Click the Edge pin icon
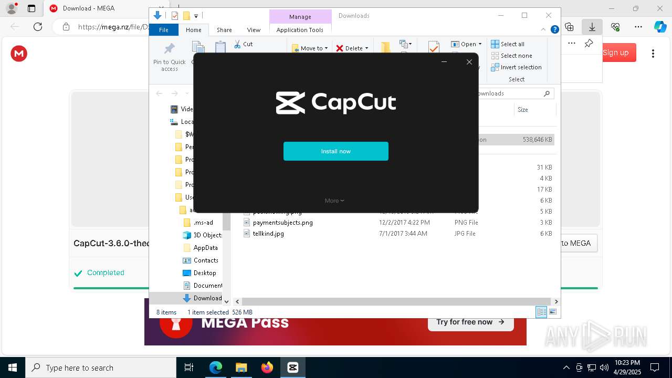The width and height of the screenshot is (672, 378). [589, 44]
